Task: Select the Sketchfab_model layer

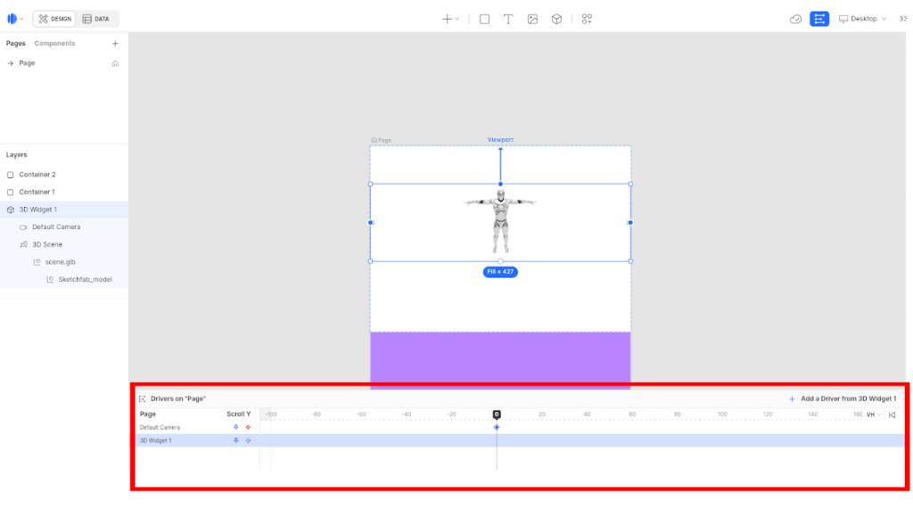Action: (x=85, y=279)
